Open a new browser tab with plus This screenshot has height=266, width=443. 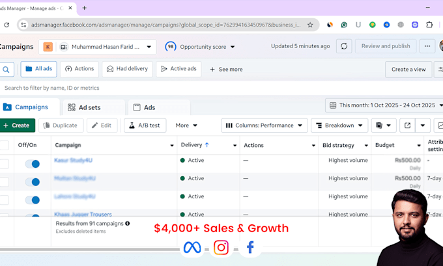(84, 8)
